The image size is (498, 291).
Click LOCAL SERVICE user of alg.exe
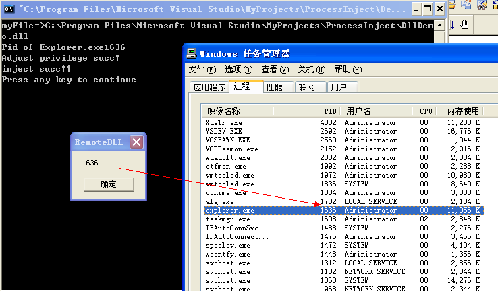click(370, 201)
